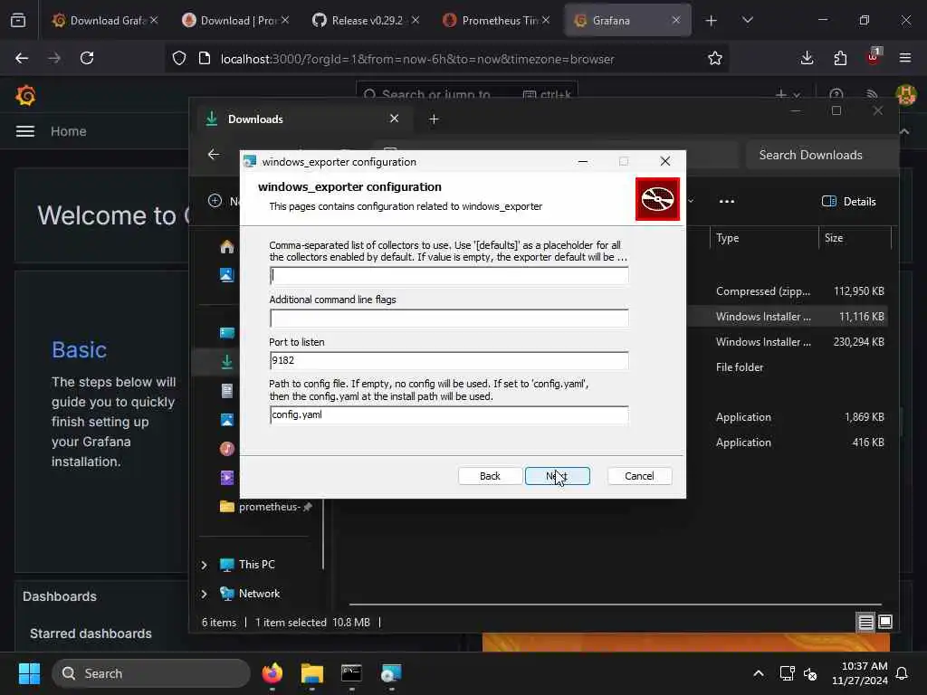The height and width of the screenshot is (695, 927).
Task: Open the Grafana user avatar menu
Action: [x=905, y=94]
